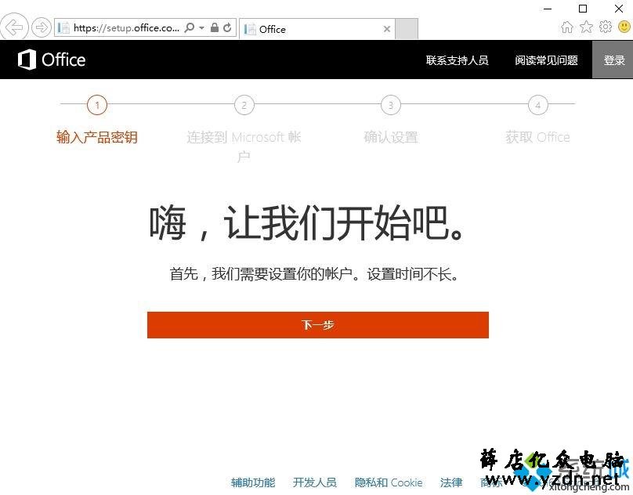The width and height of the screenshot is (633, 495).
Task: Minimize the browser window
Action: [548, 9]
